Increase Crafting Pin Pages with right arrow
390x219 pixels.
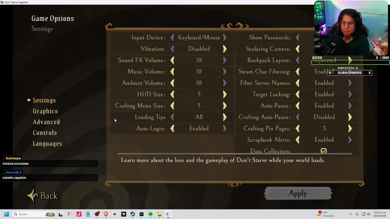pos(350,129)
